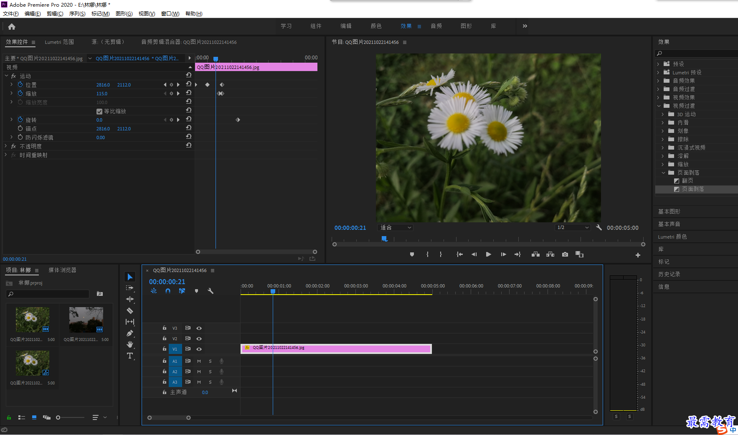Expand the 不透明度 effect section
The height and width of the screenshot is (435, 738).
6,146
